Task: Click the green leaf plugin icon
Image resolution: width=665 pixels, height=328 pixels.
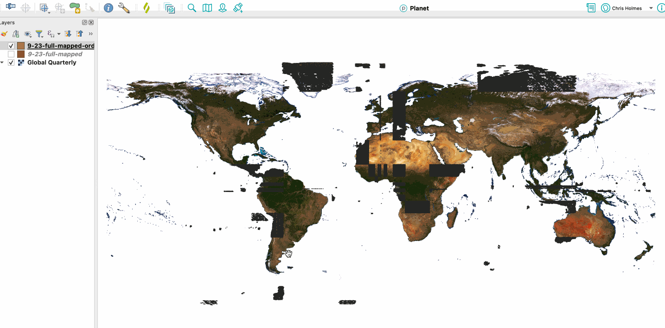Action: click(147, 8)
